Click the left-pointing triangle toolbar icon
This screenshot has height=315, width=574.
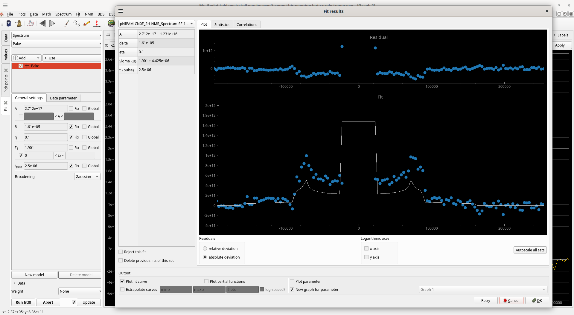[x=42, y=23]
